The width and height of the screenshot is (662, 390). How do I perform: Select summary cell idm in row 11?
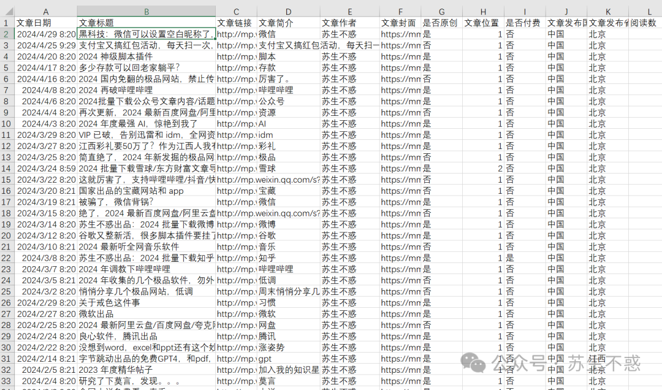pyautogui.click(x=288, y=135)
